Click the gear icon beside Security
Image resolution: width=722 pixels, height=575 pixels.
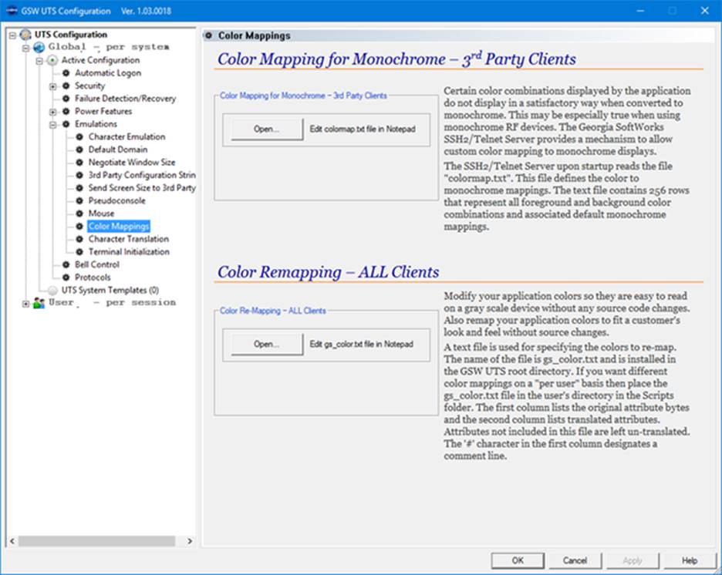pos(66,86)
